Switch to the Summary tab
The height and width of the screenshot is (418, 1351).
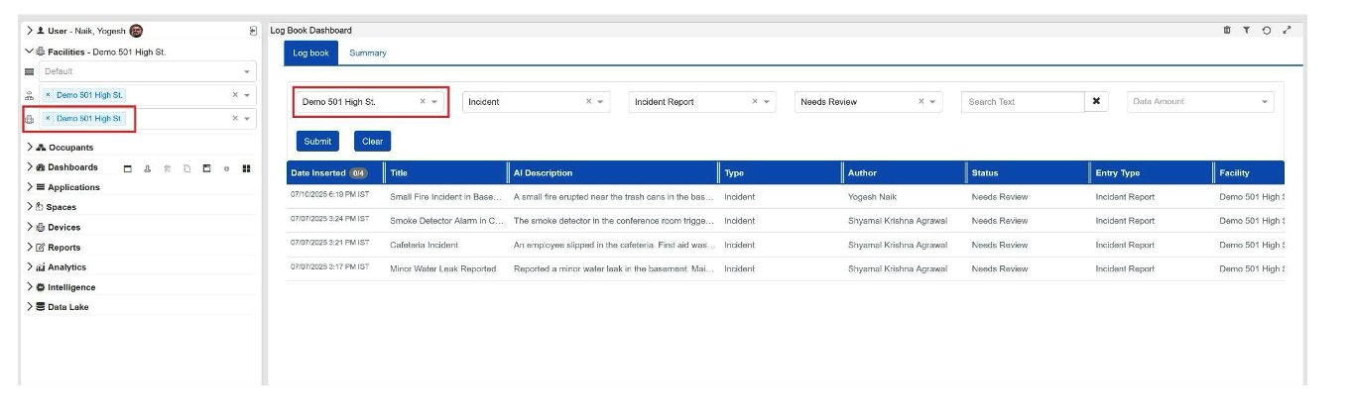pyautogui.click(x=367, y=53)
